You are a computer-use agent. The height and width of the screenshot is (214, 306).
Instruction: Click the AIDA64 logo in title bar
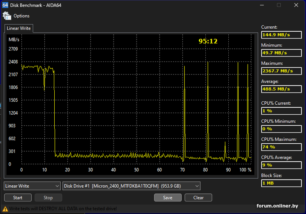tap(5, 5)
